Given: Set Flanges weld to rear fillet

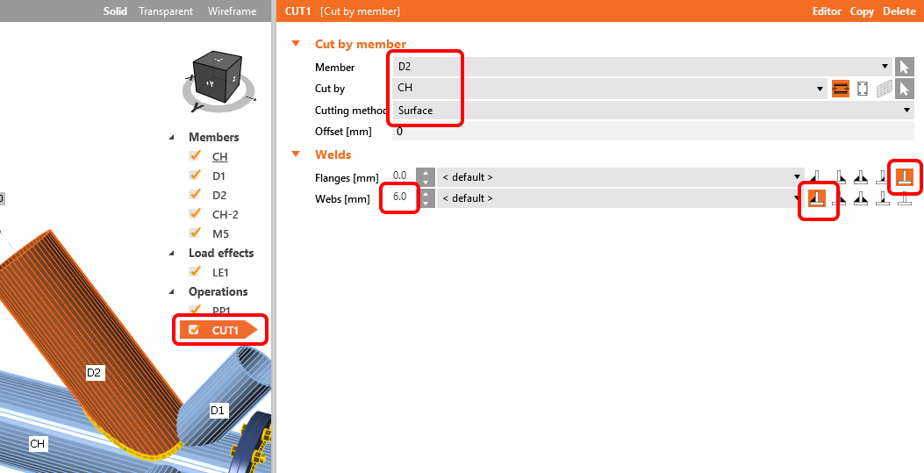Looking at the screenshot, I should [817, 176].
